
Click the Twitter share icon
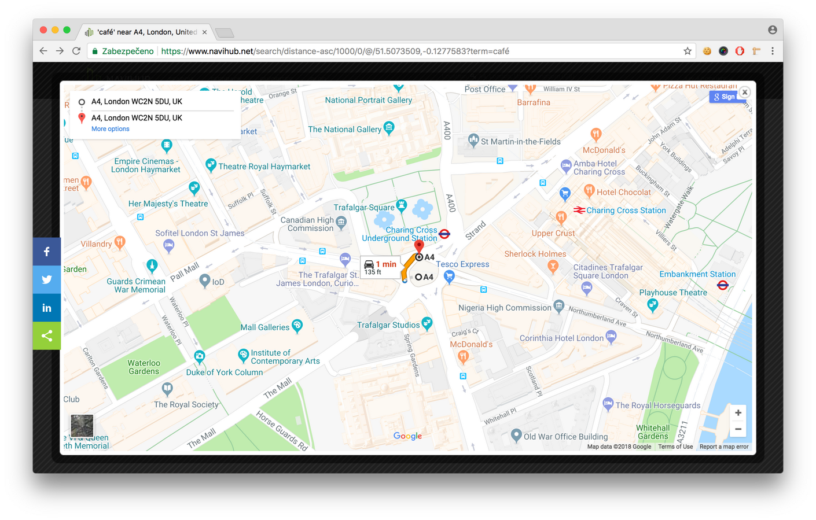pos(47,280)
